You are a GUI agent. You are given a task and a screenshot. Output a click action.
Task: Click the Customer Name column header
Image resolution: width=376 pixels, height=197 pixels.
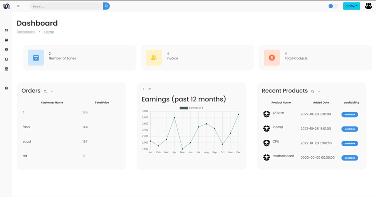tap(52, 102)
